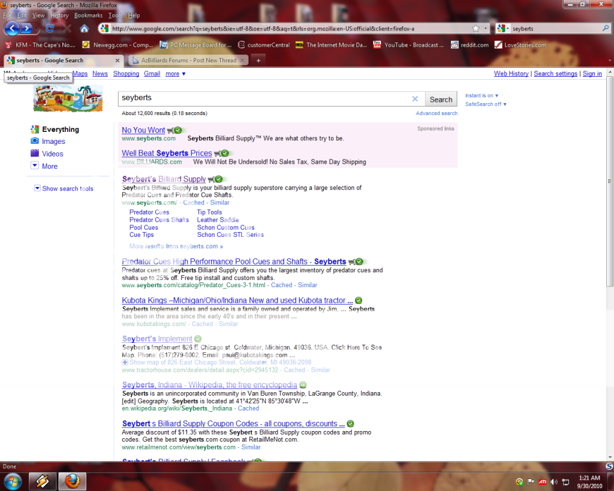Open the Videos search filter
Viewport: 614px width, 491px height.
pos(52,154)
